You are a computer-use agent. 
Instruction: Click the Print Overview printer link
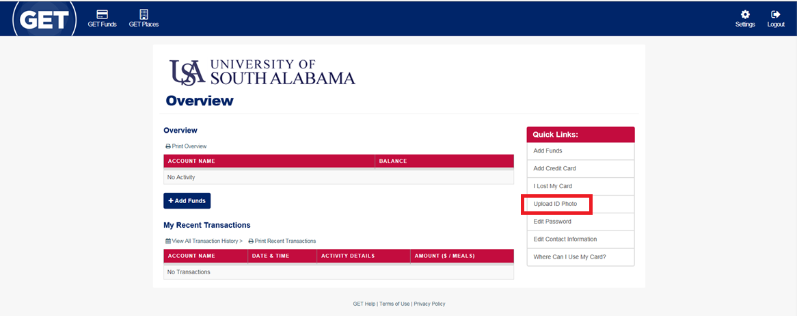[186, 146]
